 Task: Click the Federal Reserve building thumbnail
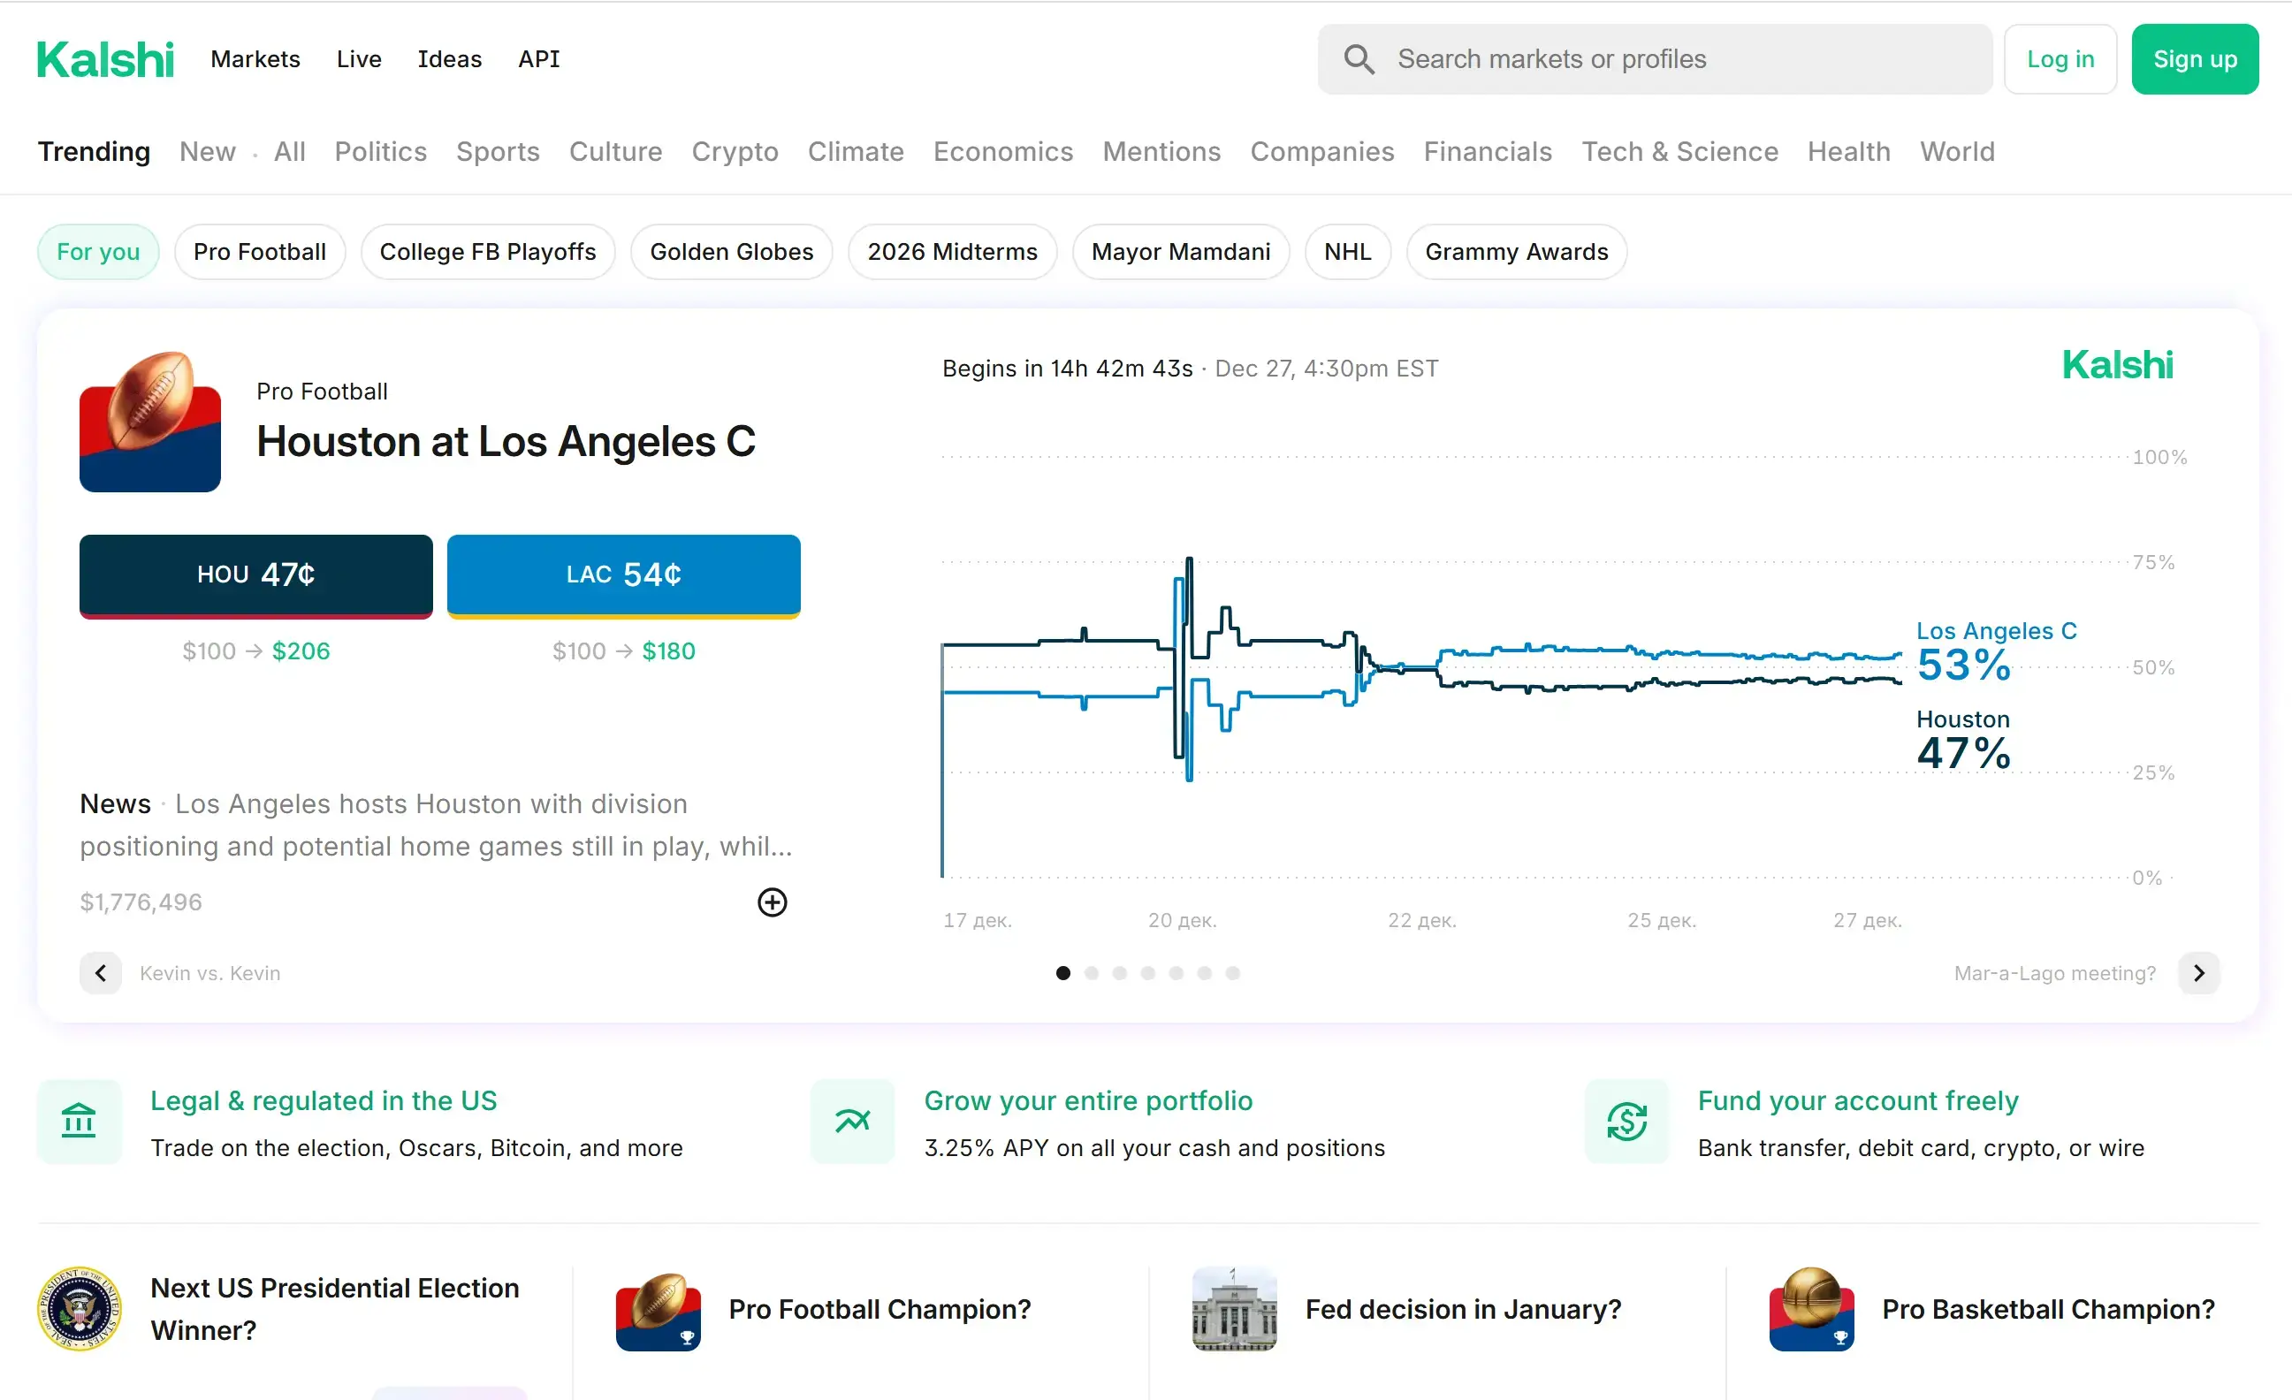1233,1308
